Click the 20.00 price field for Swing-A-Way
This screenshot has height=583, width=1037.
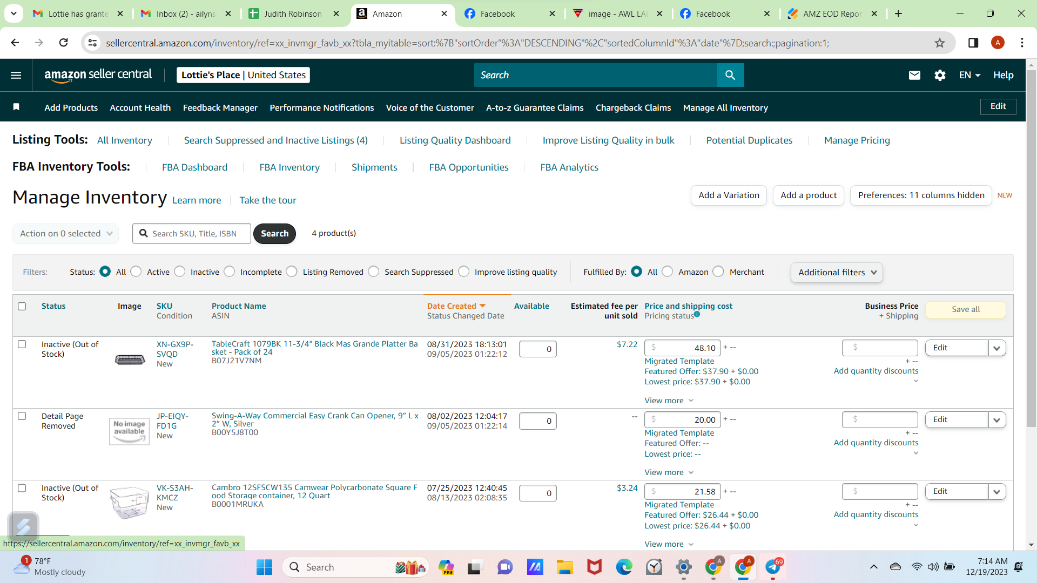point(683,420)
